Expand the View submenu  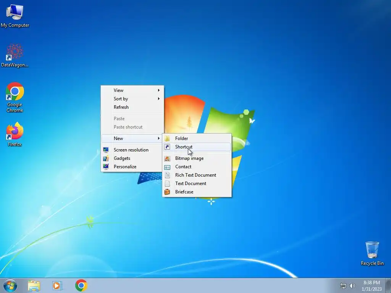132,90
